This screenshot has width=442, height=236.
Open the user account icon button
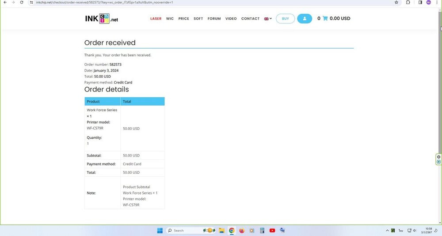[305, 19]
